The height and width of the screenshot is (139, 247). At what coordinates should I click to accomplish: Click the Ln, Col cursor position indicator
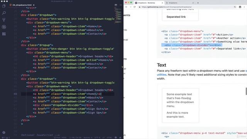pos(75,137)
